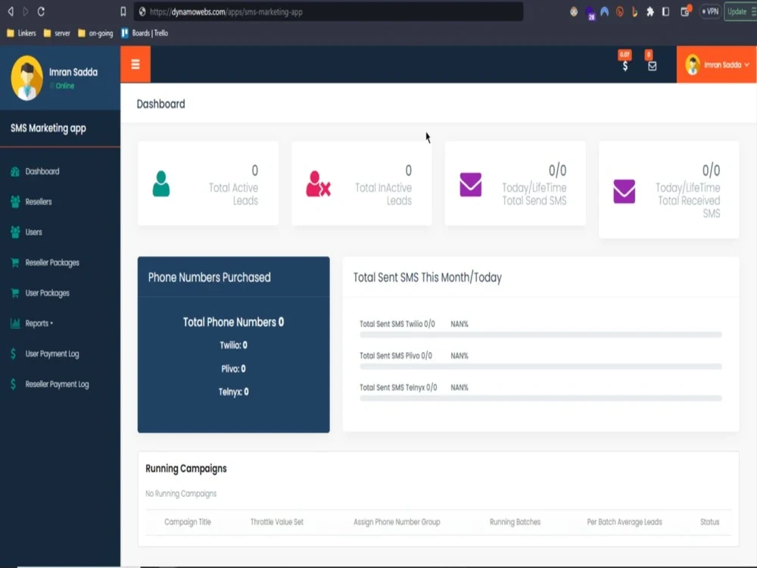Click the Reseller Payment Log dollar icon
This screenshot has height=568, width=757.
click(x=13, y=385)
